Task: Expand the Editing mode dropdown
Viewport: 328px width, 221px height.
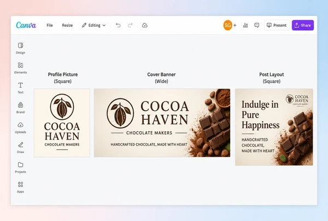Action: pos(93,25)
